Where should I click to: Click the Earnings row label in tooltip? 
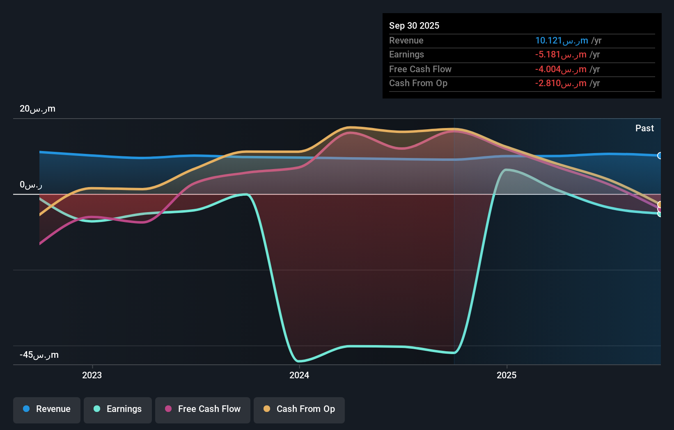[x=406, y=55]
